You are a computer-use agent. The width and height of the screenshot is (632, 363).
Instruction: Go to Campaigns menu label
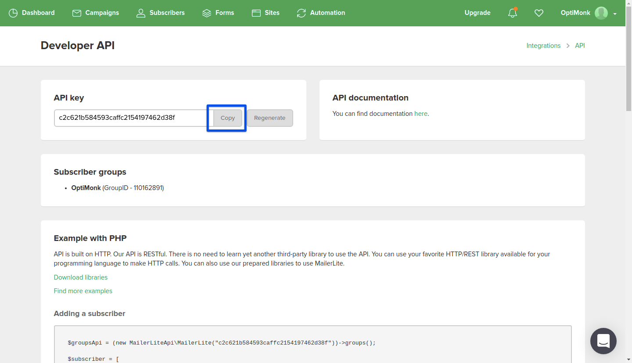pyautogui.click(x=102, y=13)
